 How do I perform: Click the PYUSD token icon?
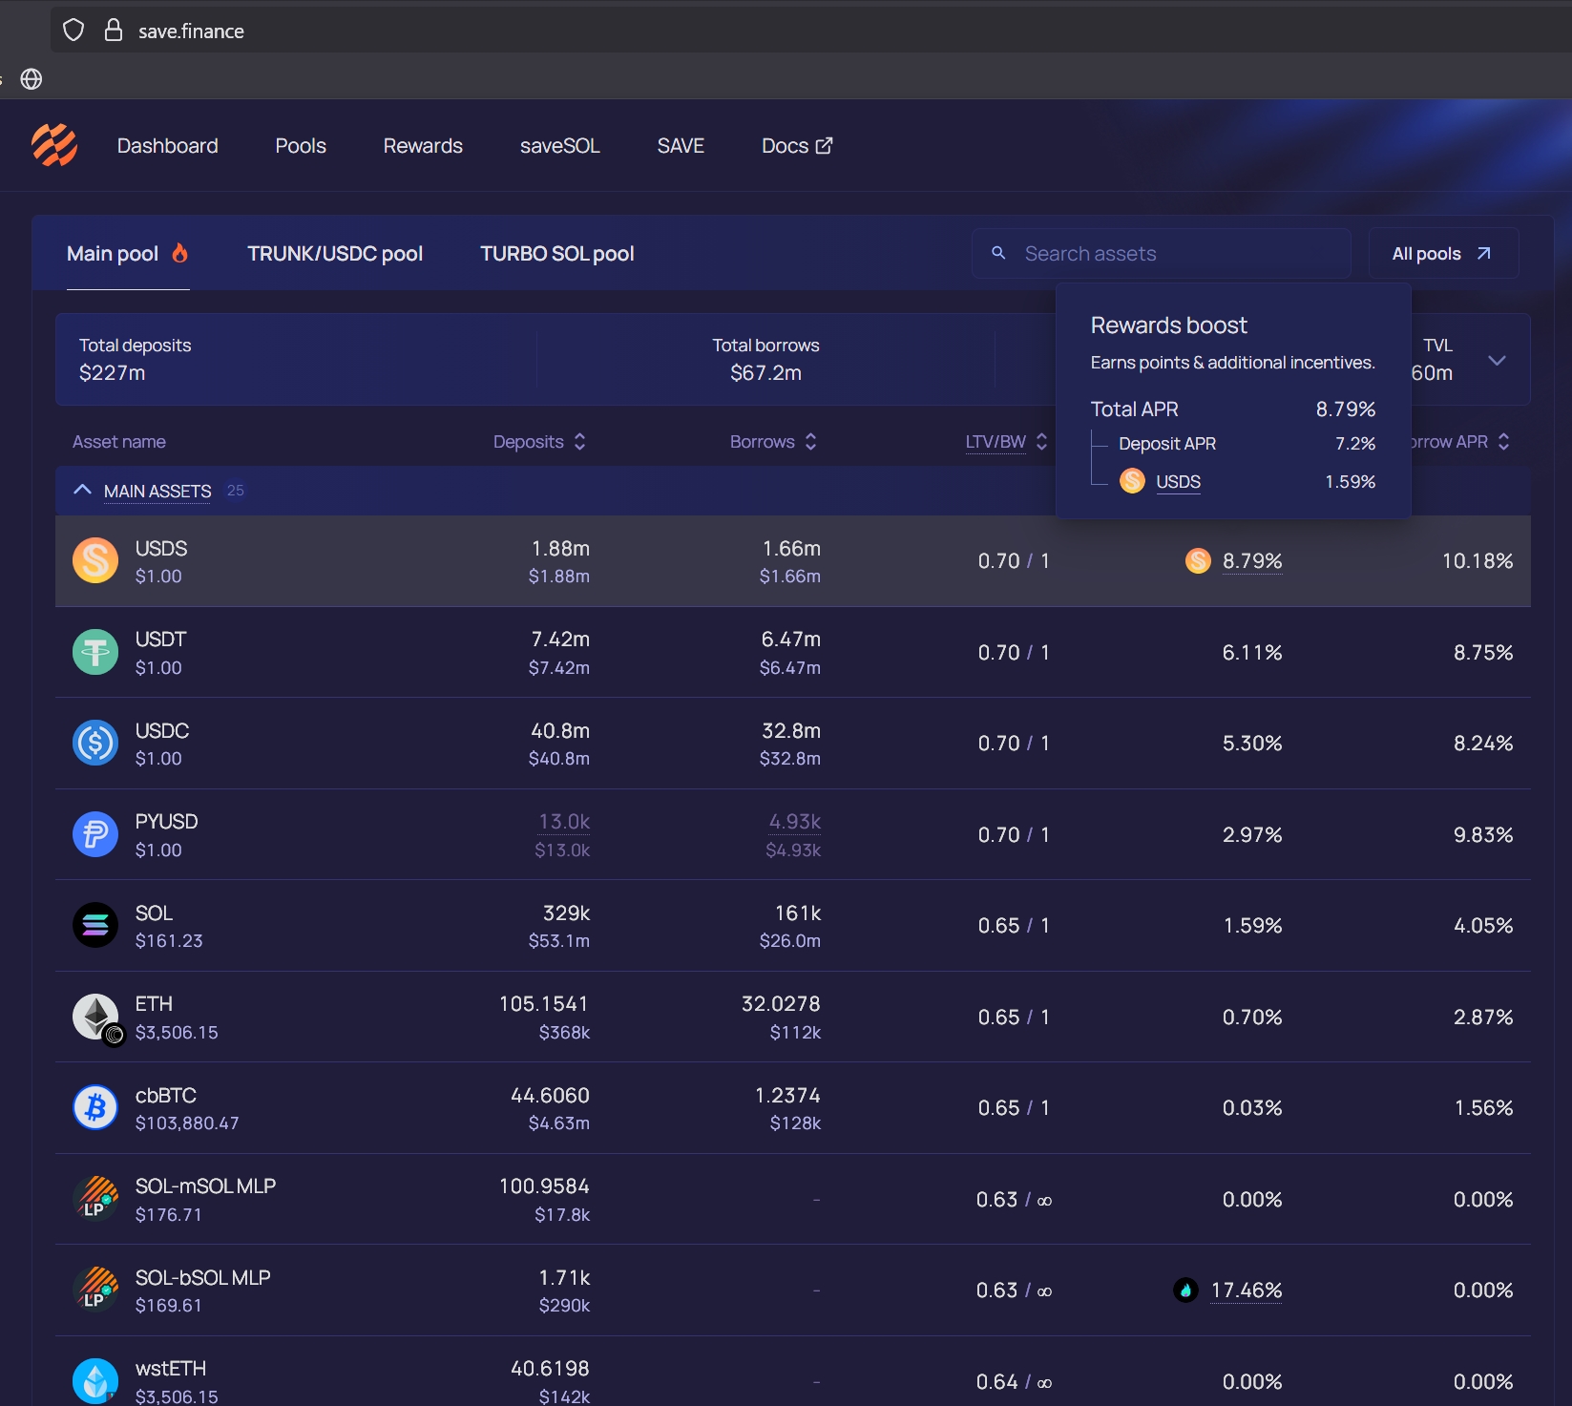pos(95,835)
